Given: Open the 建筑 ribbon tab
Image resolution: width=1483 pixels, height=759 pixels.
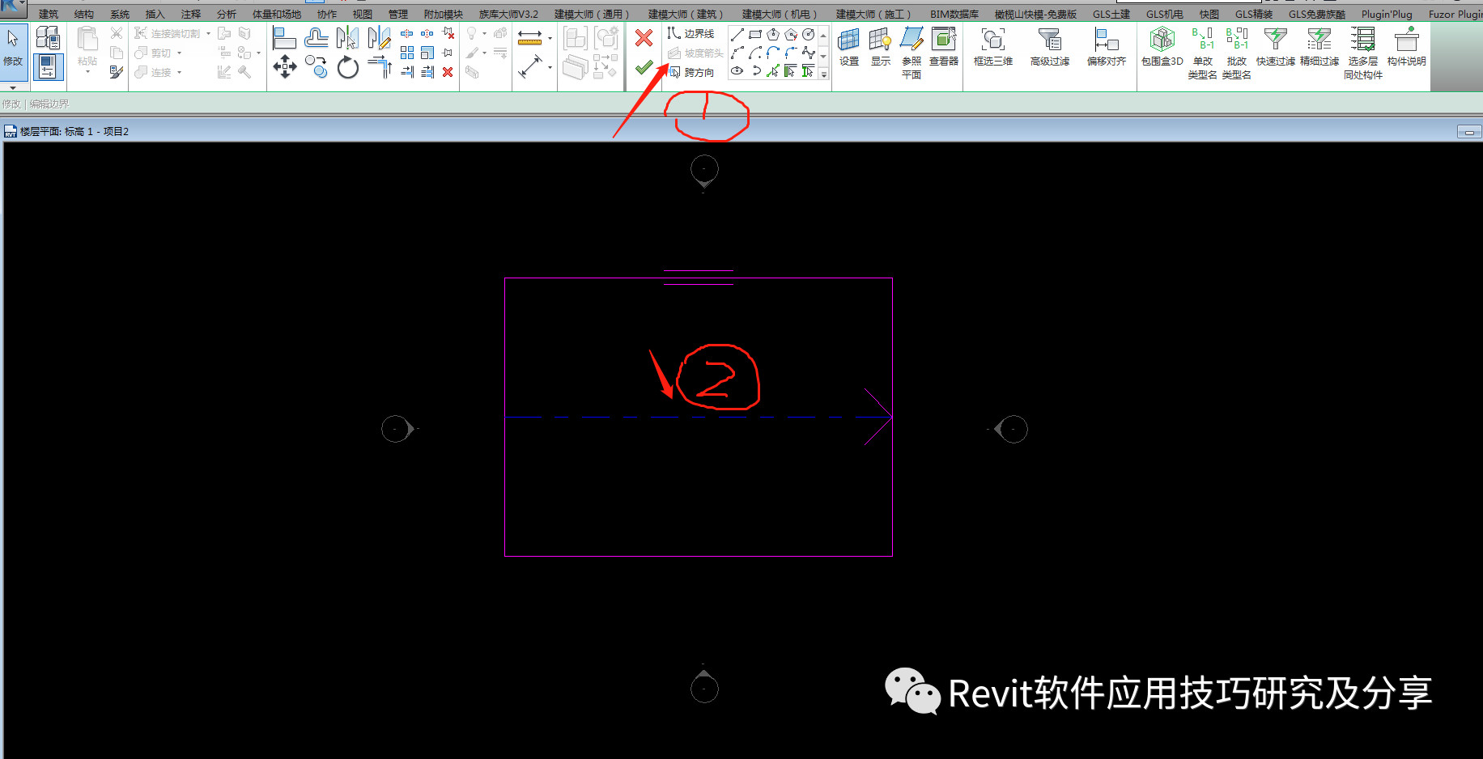Looking at the screenshot, I should (49, 15).
